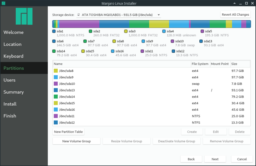Click the sda7 legend color swatch

coord(85,41)
